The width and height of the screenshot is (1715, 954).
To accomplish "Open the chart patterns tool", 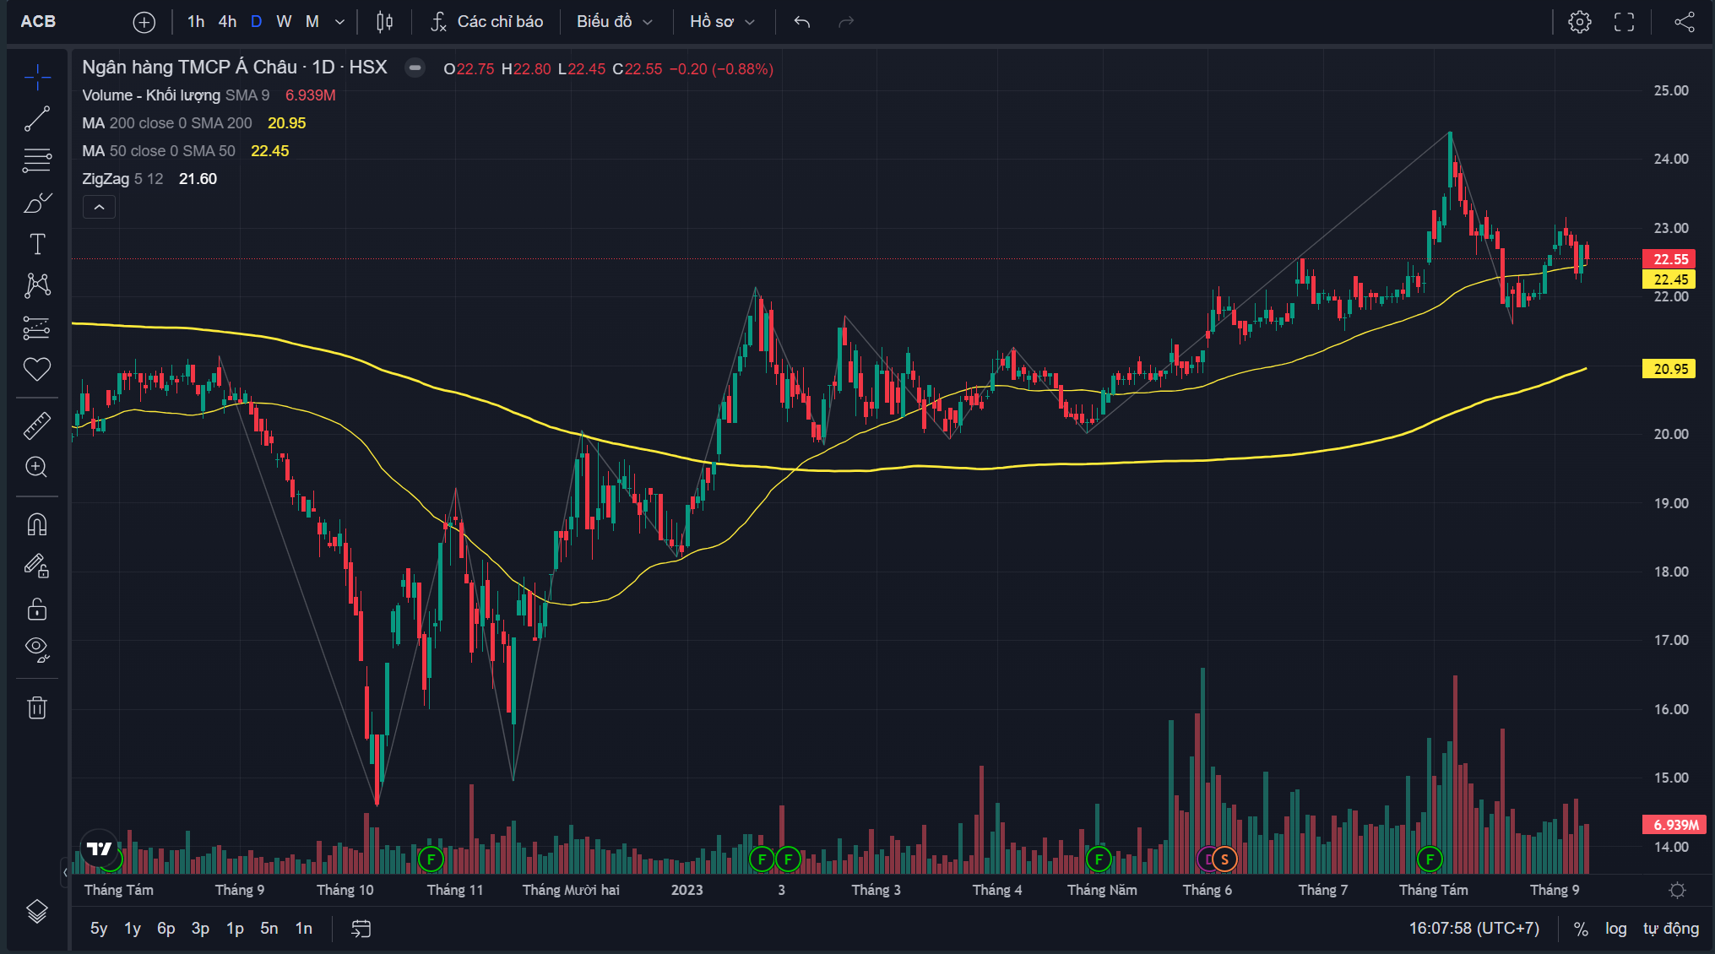I will 37,285.
